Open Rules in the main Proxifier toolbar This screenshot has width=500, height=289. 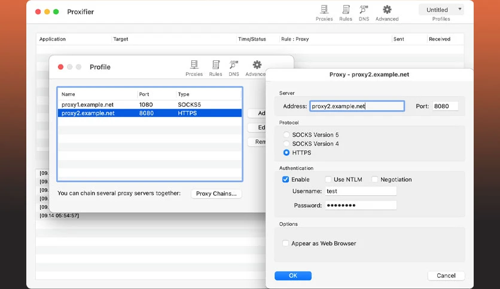[346, 13]
